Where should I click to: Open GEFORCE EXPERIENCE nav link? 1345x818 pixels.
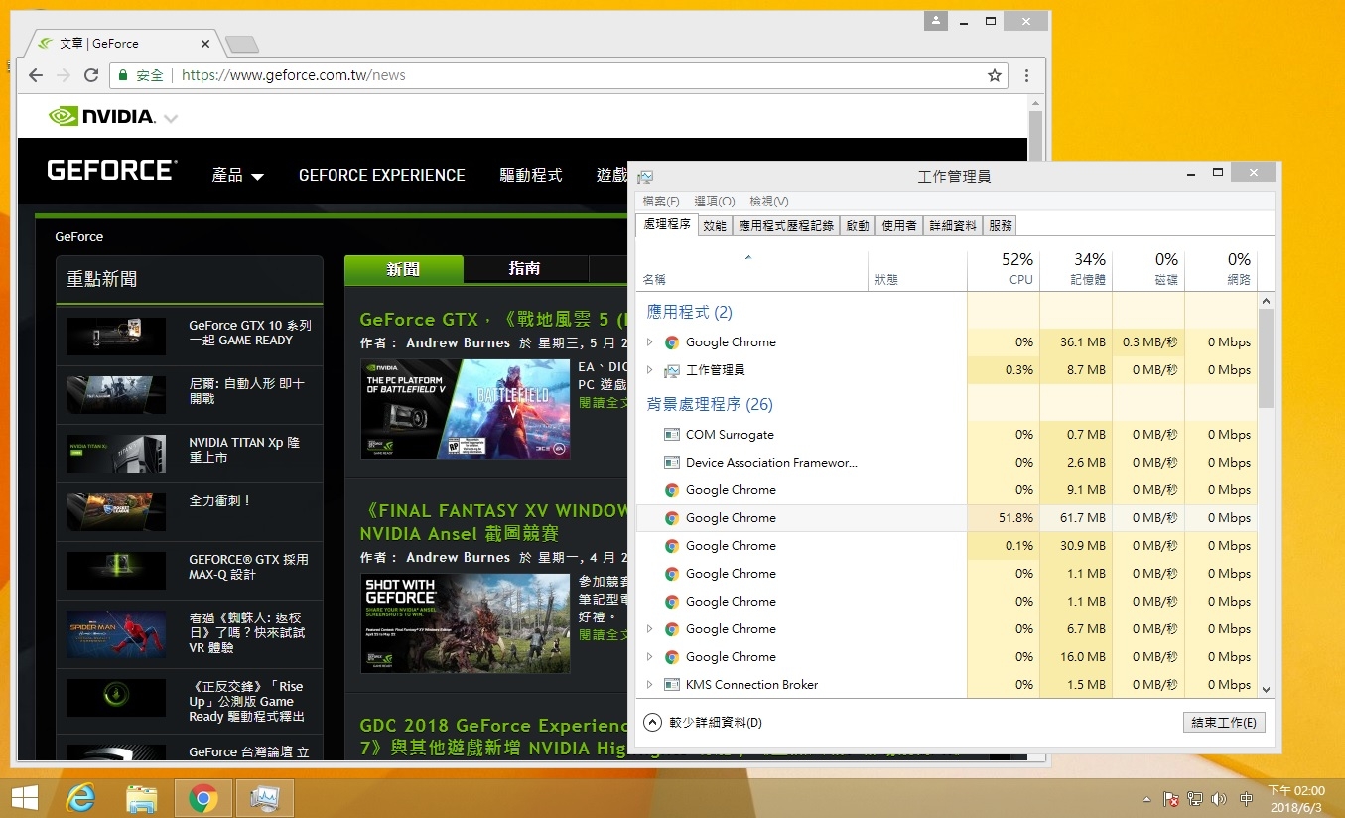(382, 176)
